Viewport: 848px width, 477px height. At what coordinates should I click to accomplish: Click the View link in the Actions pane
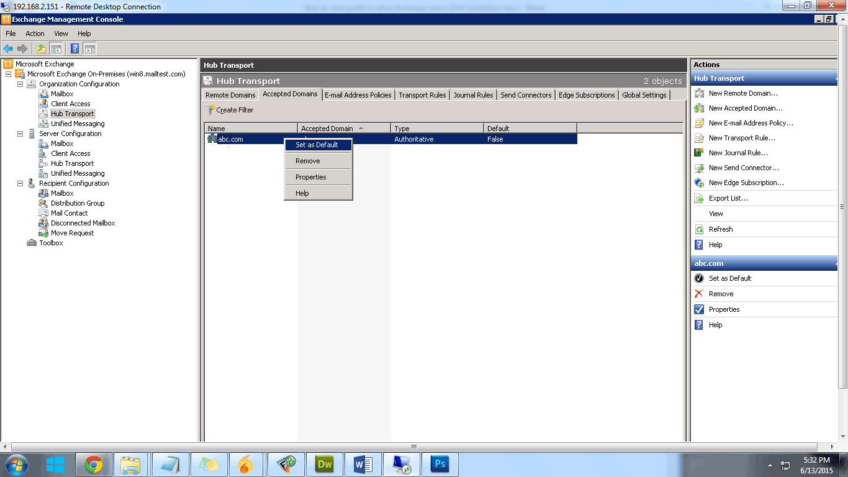tap(716, 214)
